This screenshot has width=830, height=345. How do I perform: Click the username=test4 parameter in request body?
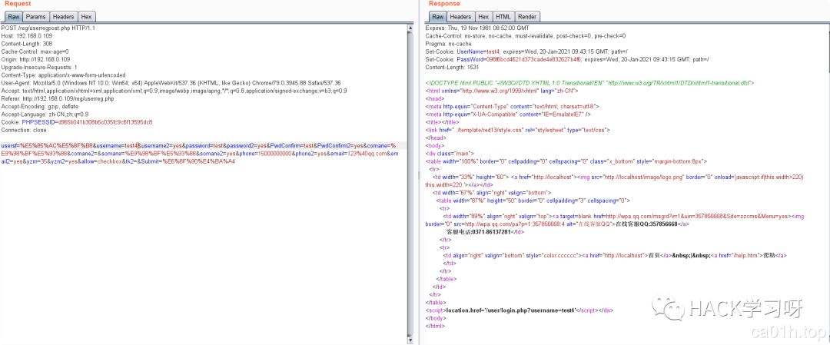[x=118, y=145]
